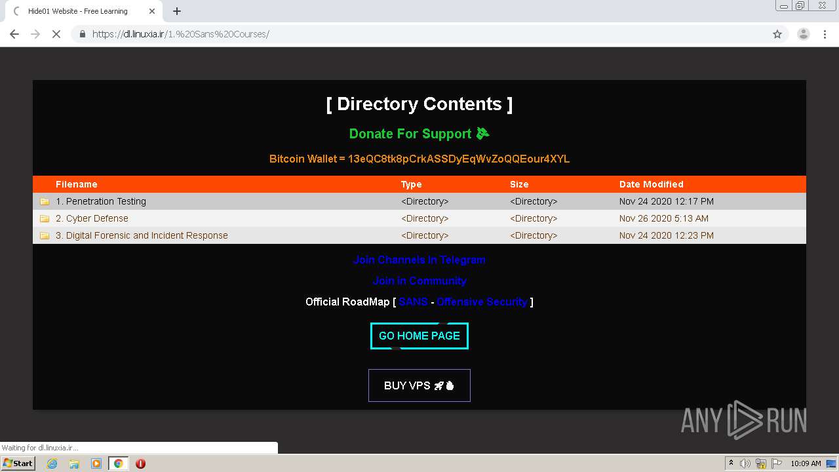The image size is (839, 472).
Task: Open 3. Digital Forensic and Incident Response
Action: click(142, 235)
